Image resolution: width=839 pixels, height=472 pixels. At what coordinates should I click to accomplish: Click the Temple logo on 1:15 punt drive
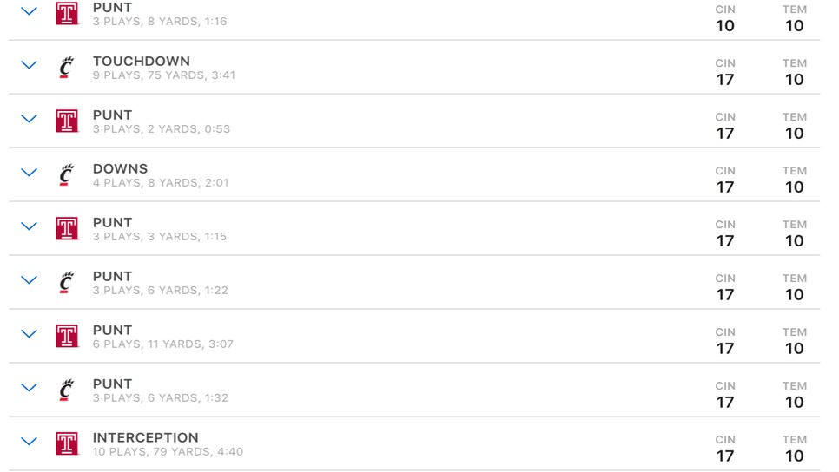coord(67,228)
